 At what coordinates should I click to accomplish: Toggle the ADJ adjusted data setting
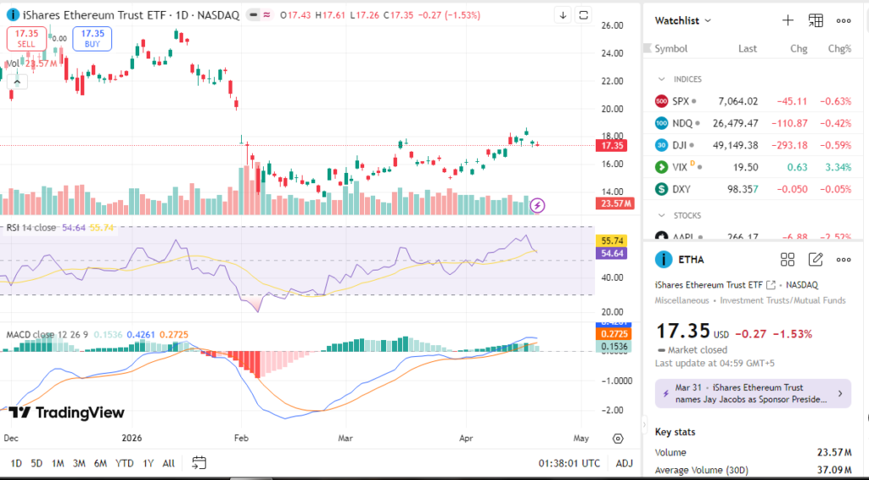624,463
